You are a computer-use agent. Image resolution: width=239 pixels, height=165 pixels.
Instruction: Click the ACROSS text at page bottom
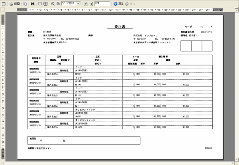tap(208, 148)
